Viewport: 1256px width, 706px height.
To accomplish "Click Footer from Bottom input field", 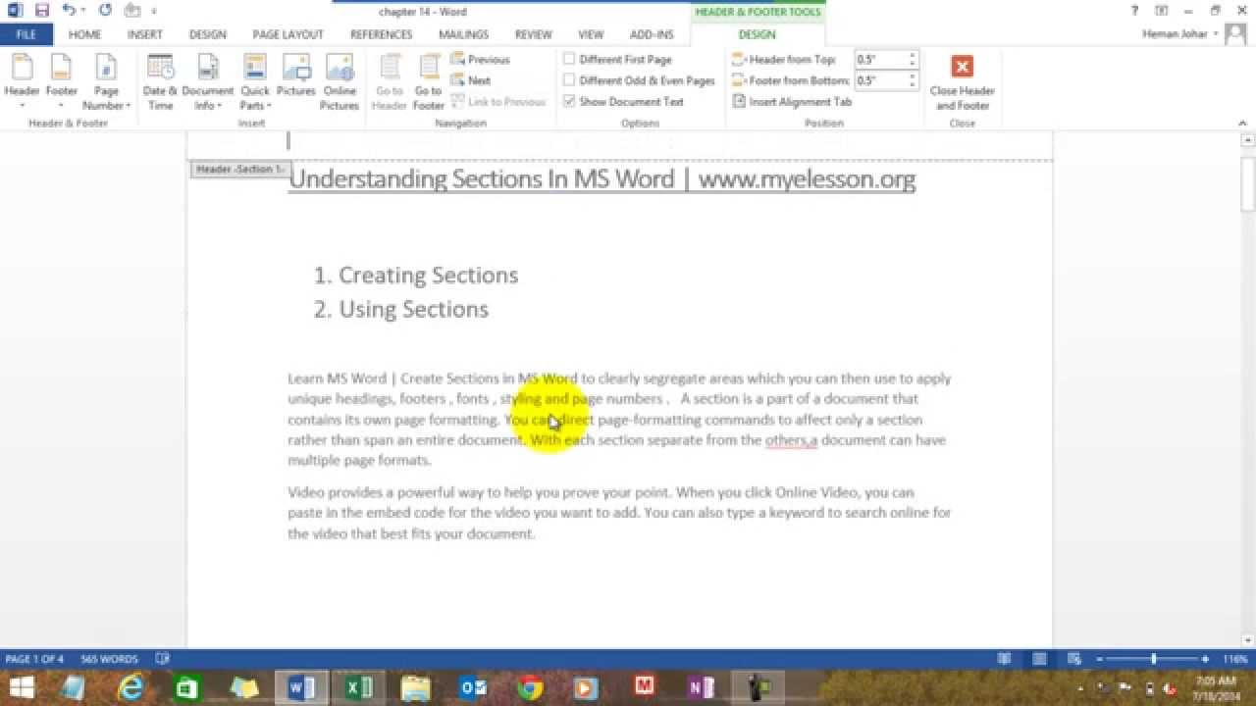I will [879, 80].
